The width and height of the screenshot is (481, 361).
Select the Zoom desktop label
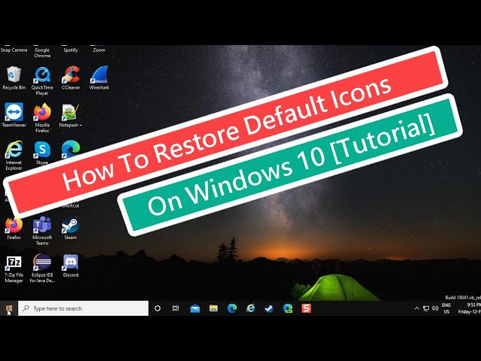[x=99, y=50]
